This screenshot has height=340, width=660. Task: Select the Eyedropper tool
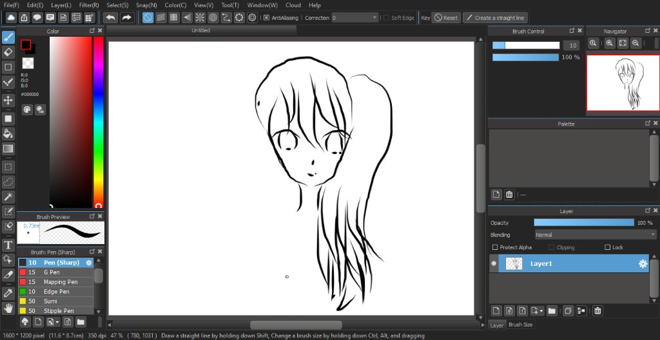pos(8,293)
